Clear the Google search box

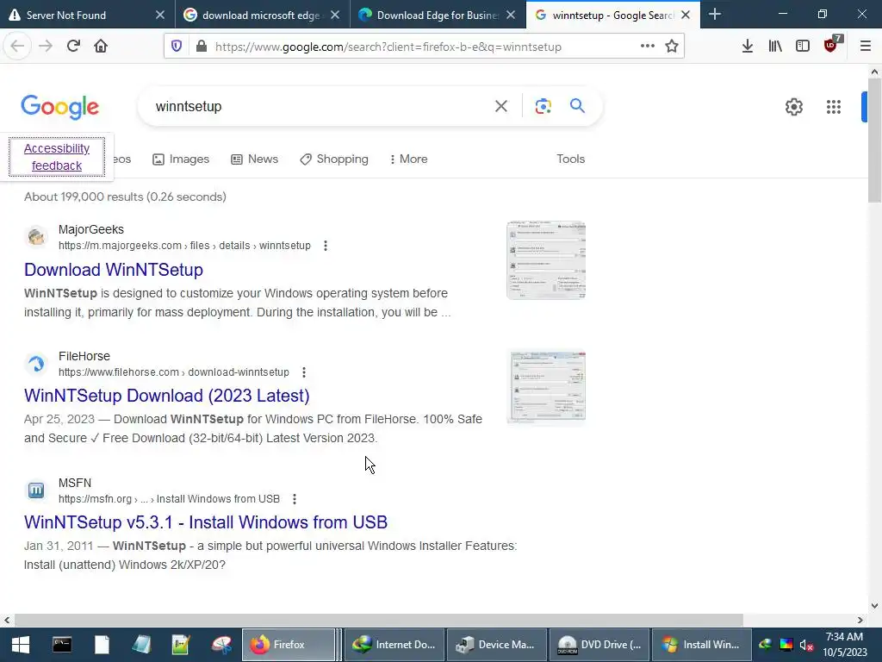click(501, 106)
